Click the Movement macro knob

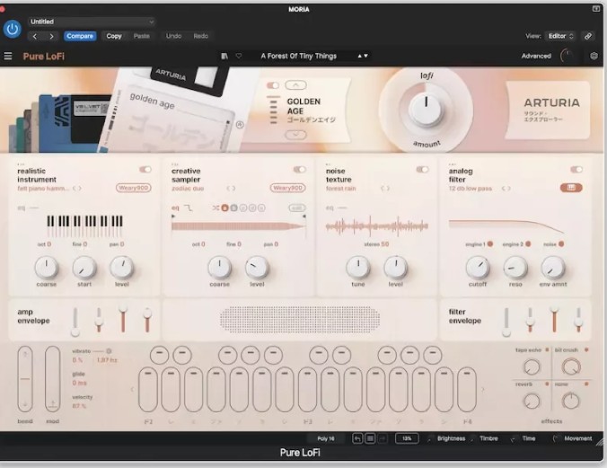[x=556, y=439]
